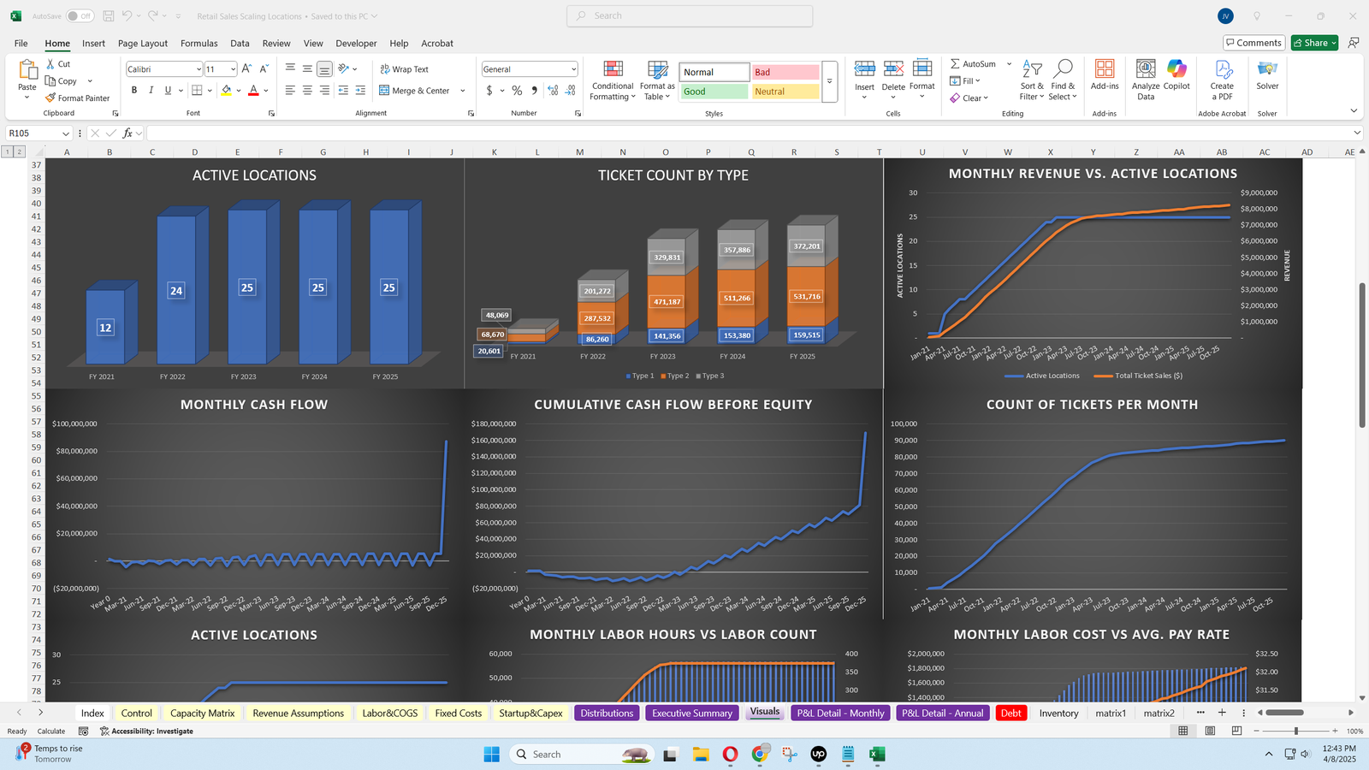Expand the Name Box dropdown
1369x770 pixels.
click(65, 133)
